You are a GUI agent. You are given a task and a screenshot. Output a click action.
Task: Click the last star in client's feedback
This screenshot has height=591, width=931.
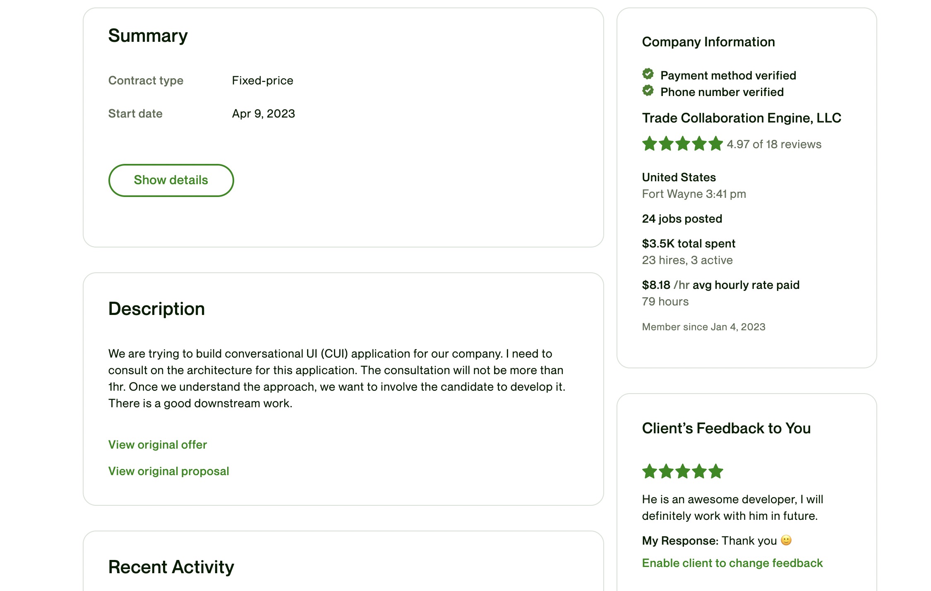tap(716, 471)
